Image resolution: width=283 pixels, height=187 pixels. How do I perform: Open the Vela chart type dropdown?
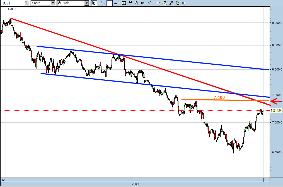pyautogui.click(x=87, y=3)
